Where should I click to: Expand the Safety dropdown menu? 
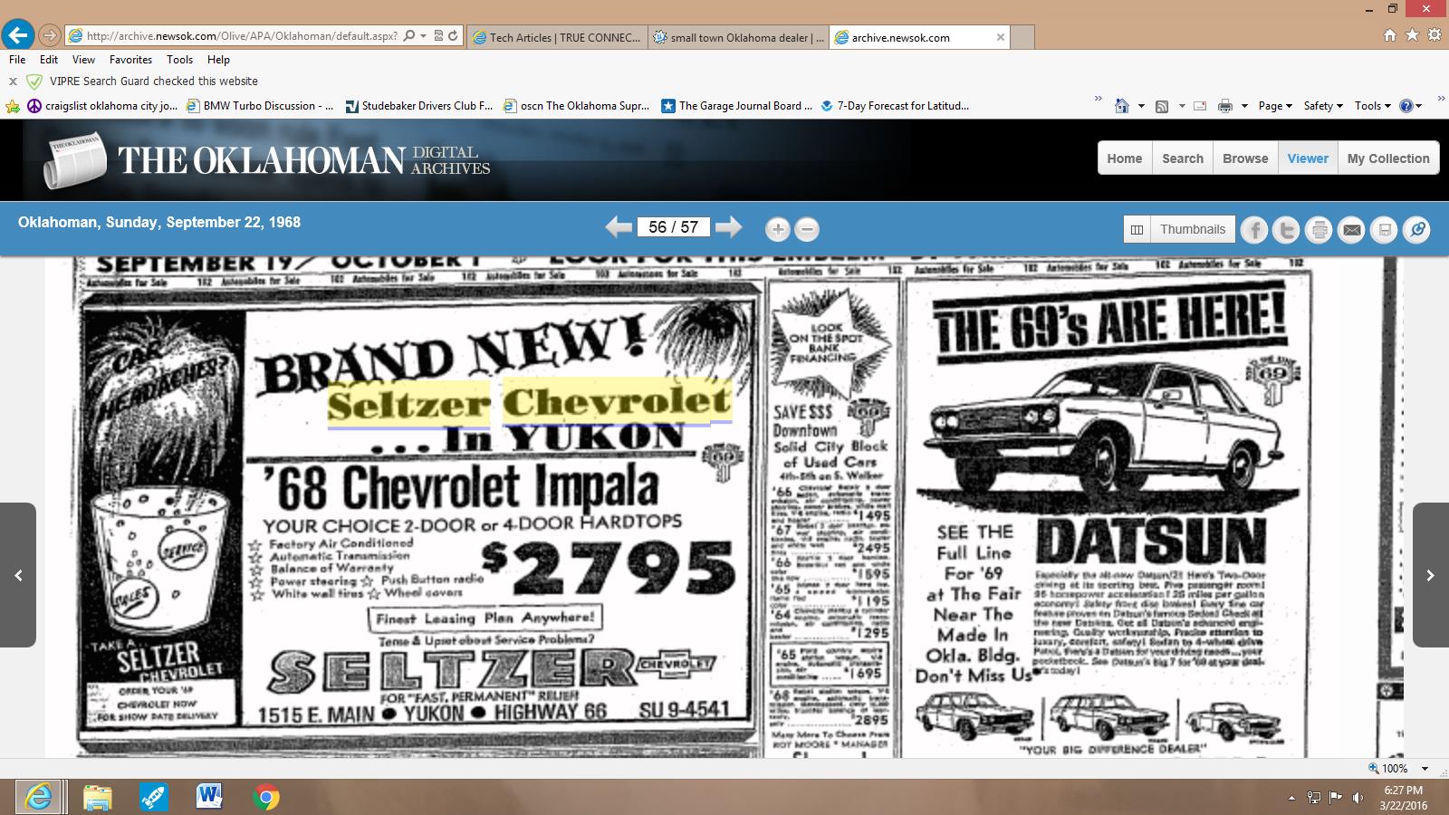1323,106
